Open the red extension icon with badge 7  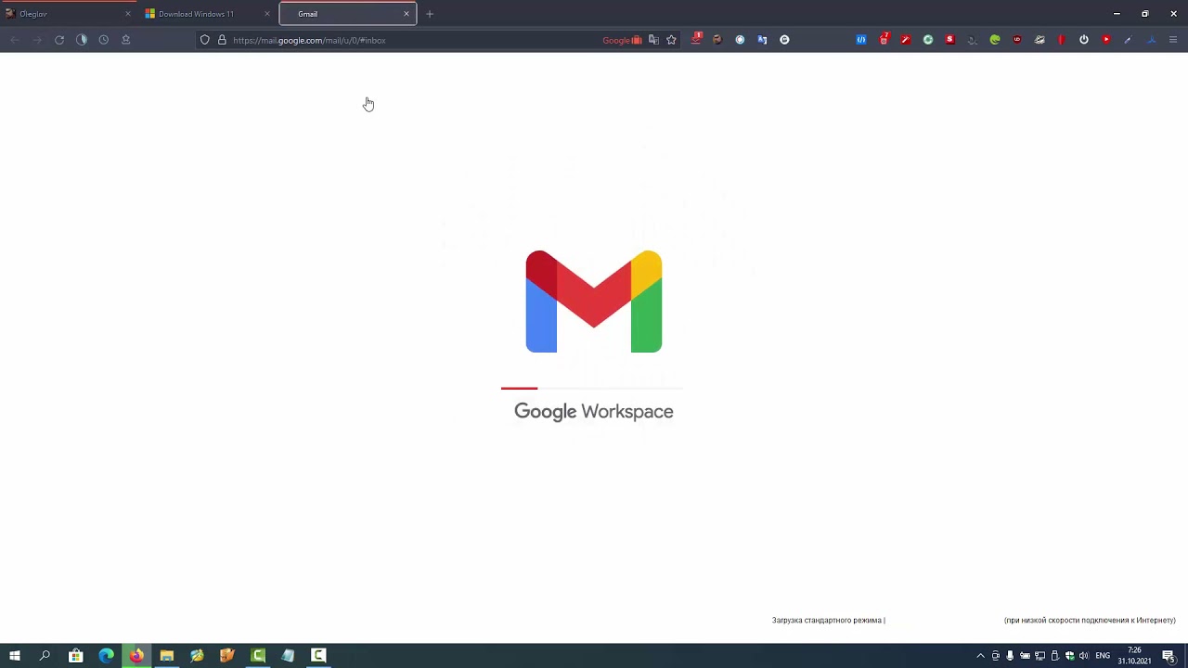point(884,39)
